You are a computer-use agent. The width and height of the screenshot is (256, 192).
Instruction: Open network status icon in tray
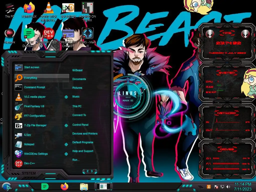coord(222,186)
